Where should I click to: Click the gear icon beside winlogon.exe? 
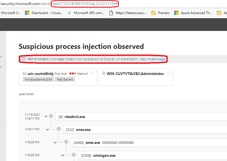point(74,155)
